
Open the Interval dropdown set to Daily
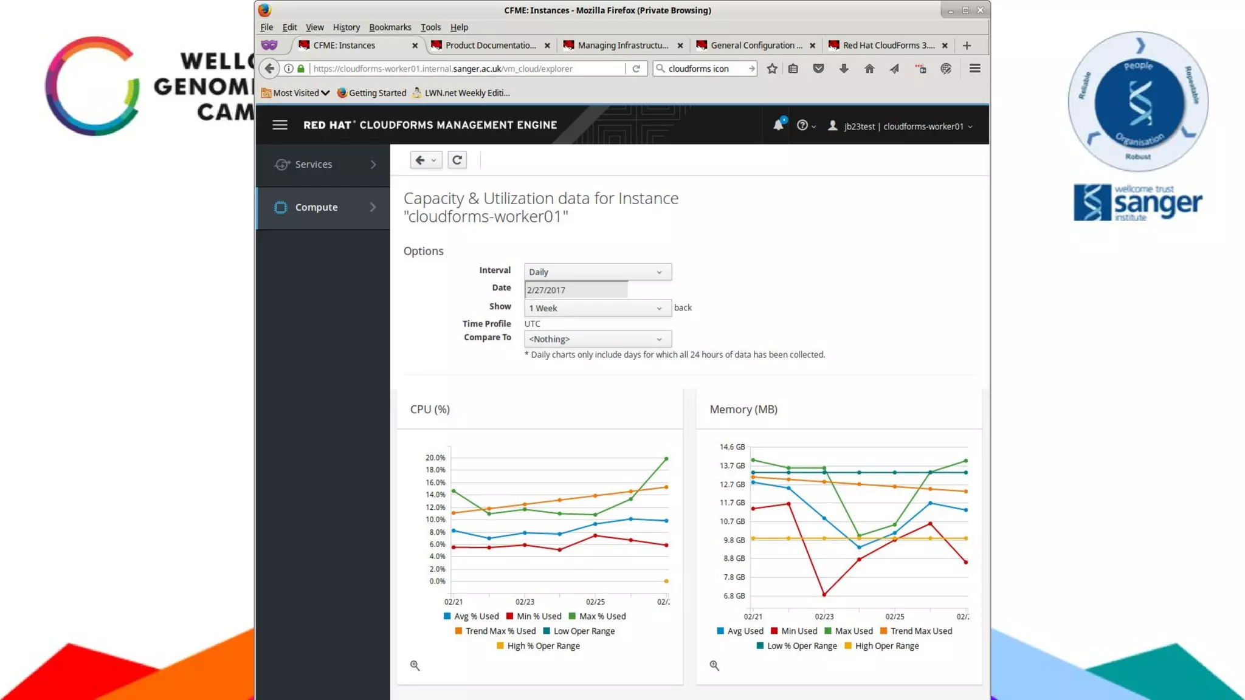tap(597, 272)
